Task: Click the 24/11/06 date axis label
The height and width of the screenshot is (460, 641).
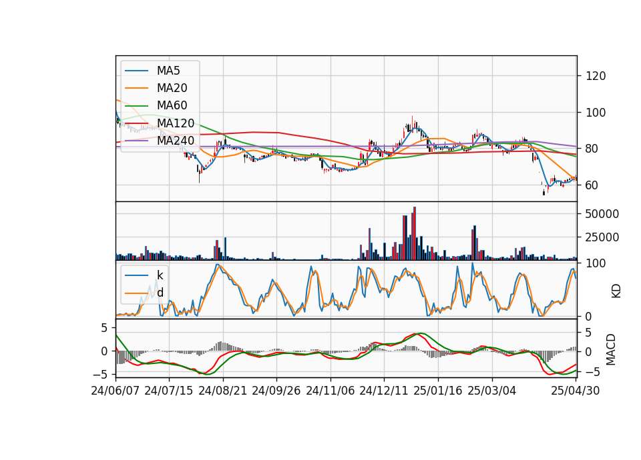Action: click(331, 391)
